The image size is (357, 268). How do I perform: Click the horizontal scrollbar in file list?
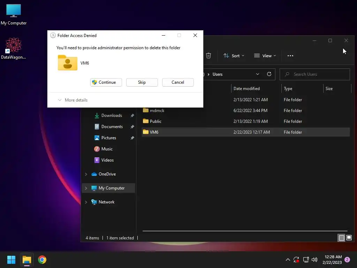(245, 231)
